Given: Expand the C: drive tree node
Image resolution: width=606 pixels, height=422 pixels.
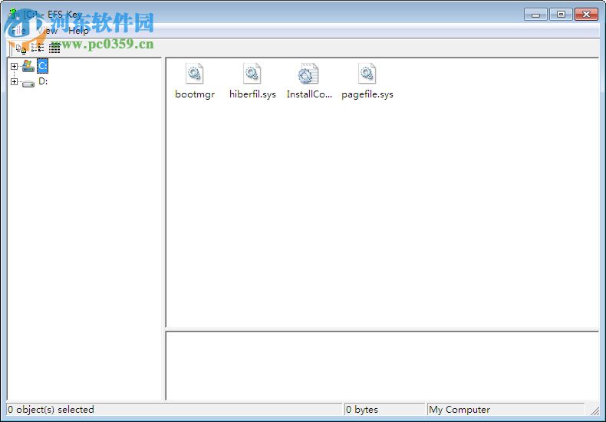Looking at the screenshot, I should pos(15,66).
